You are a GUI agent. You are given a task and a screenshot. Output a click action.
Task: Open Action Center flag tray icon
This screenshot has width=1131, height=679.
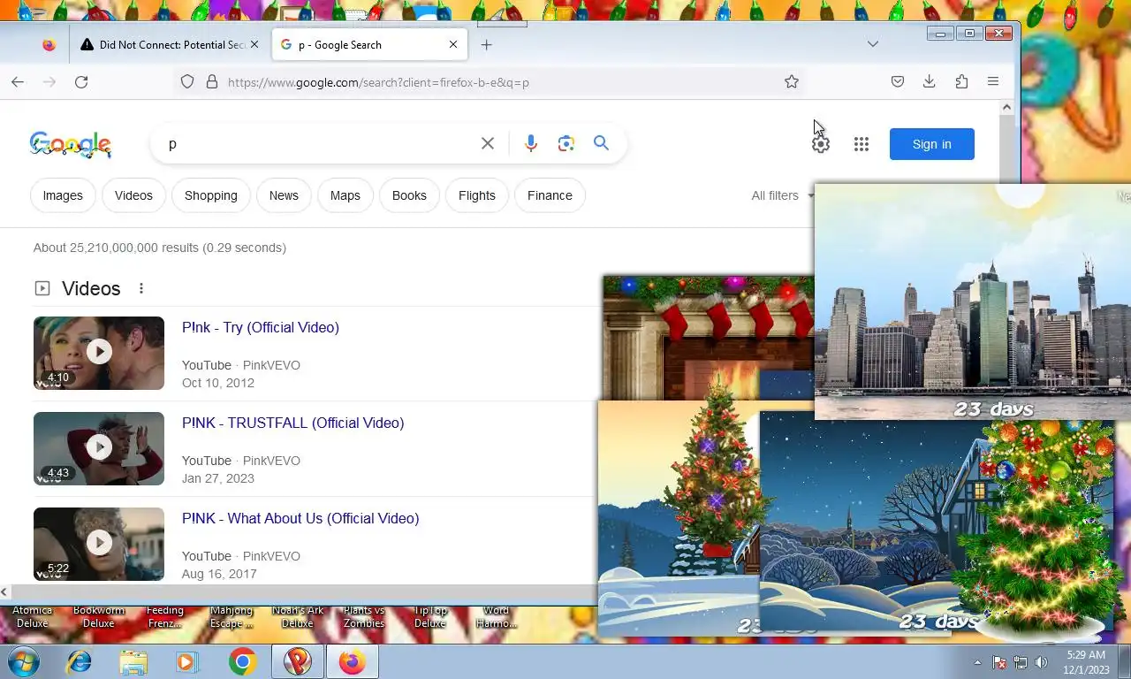[x=999, y=662]
